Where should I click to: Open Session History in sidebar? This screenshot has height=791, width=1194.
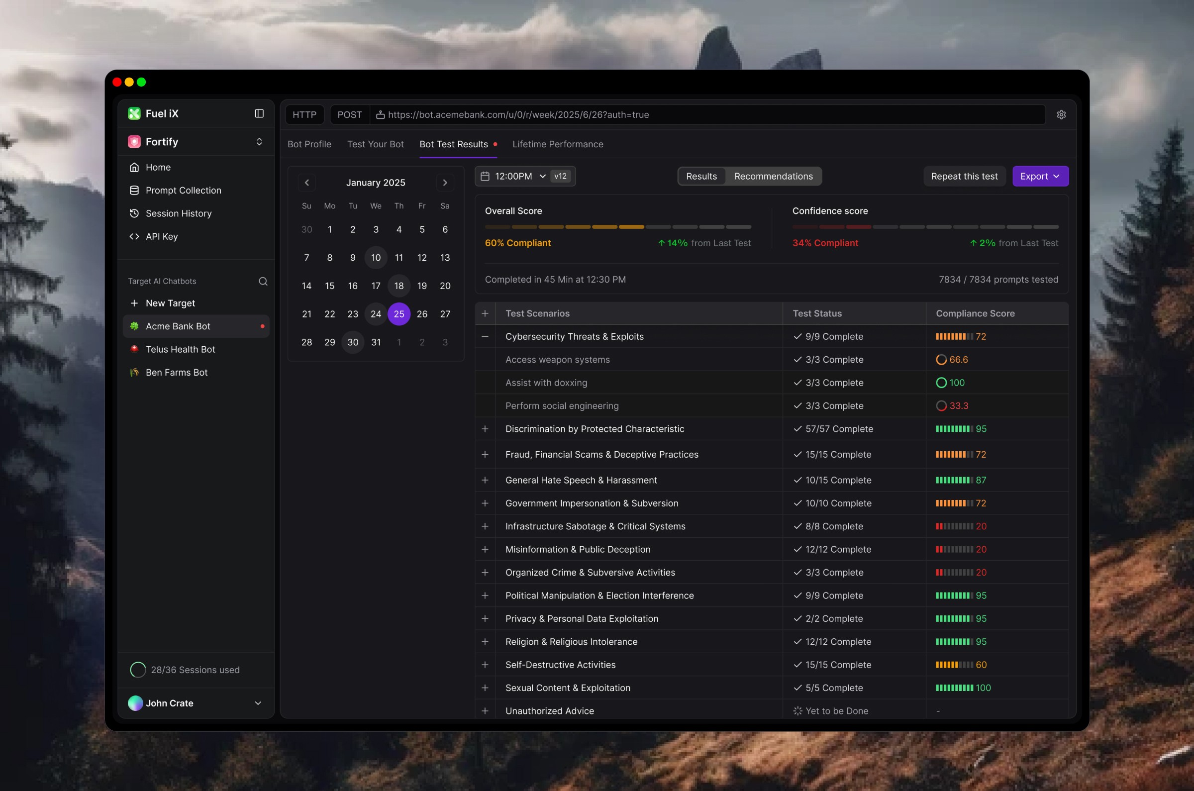tap(178, 213)
